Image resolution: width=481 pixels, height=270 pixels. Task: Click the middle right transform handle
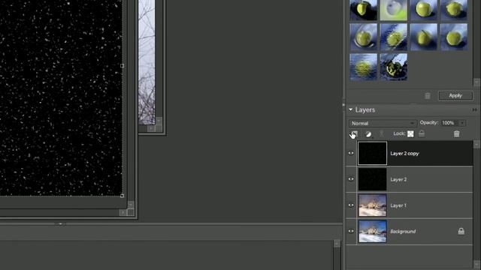click(x=122, y=65)
